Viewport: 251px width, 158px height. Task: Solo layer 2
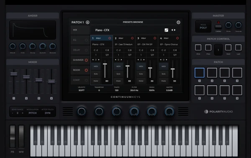point(118,74)
